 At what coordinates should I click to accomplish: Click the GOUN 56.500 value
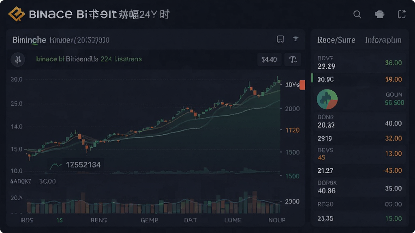pyautogui.click(x=394, y=102)
